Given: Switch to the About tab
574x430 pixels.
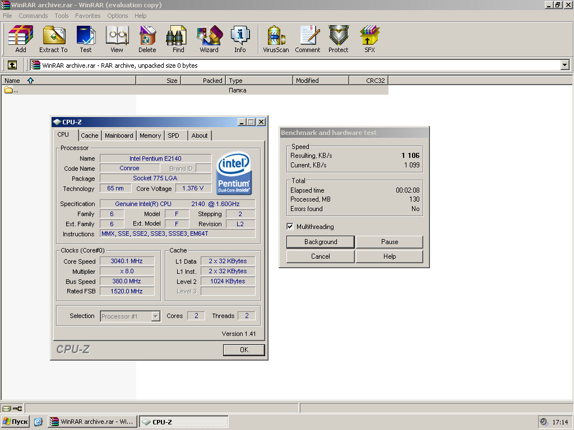Looking at the screenshot, I should (x=200, y=135).
